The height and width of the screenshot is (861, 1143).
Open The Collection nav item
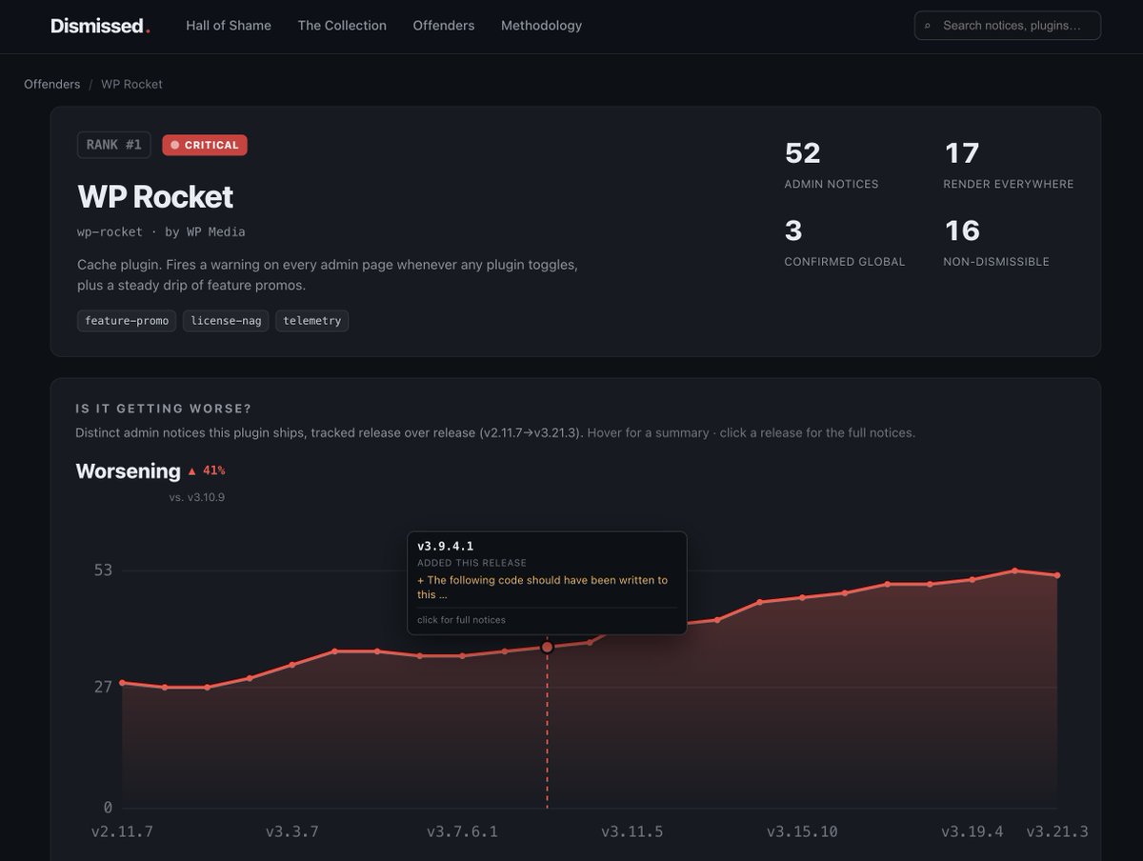pyautogui.click(x=342, y=26)
